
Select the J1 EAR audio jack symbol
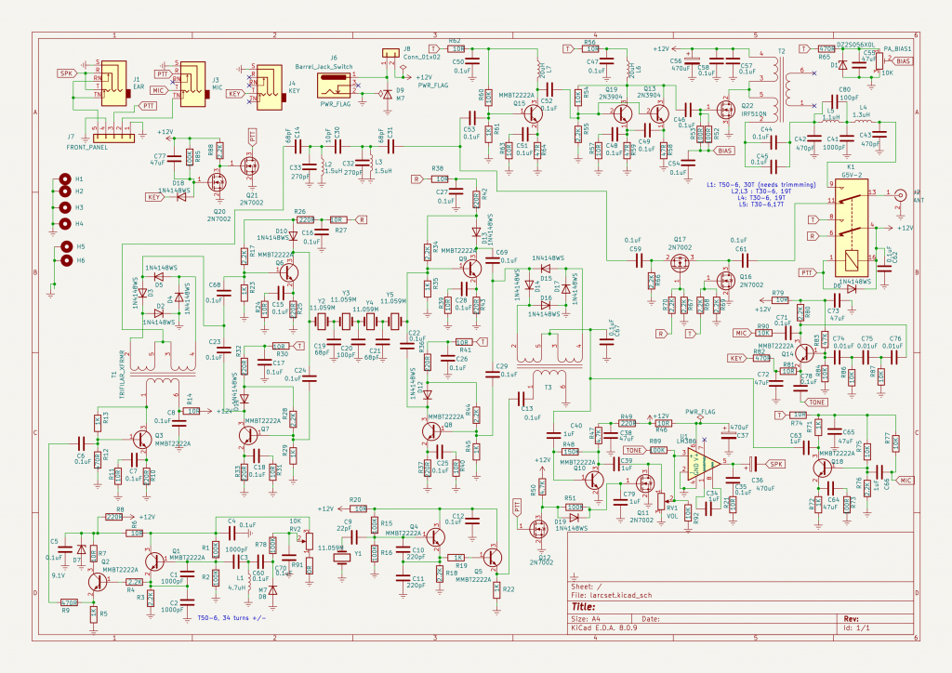coord(113,81)
